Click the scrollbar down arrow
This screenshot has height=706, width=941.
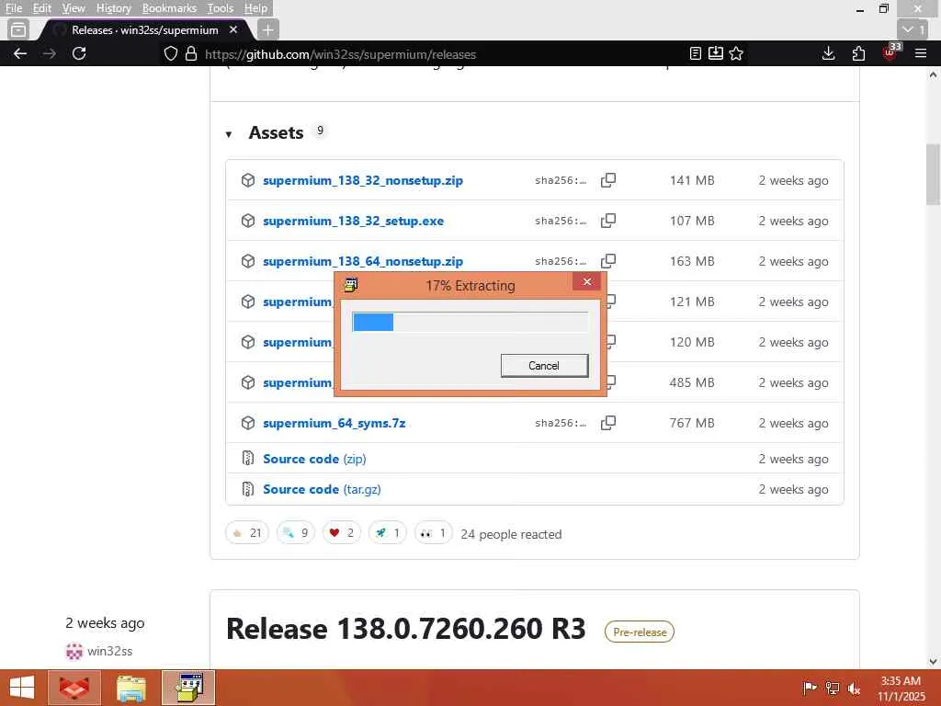click(933, 662)
